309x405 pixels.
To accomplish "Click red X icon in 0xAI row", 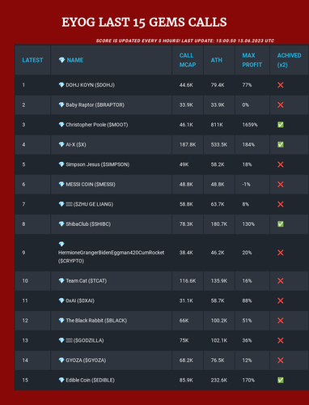I will 281,301.
